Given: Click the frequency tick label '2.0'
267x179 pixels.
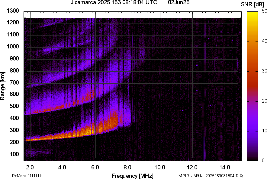Looking at the screenshot, I should [30, 168].
